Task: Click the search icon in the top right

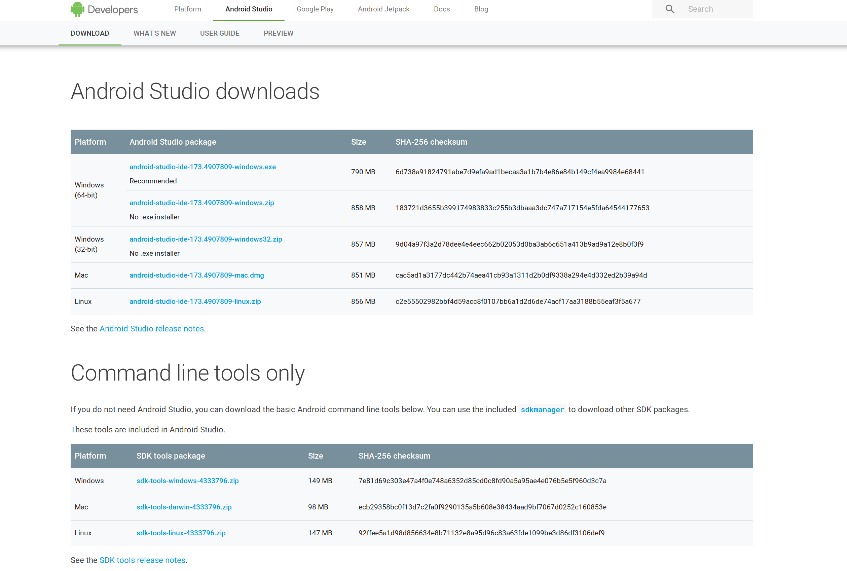Action: coord(669,9)
